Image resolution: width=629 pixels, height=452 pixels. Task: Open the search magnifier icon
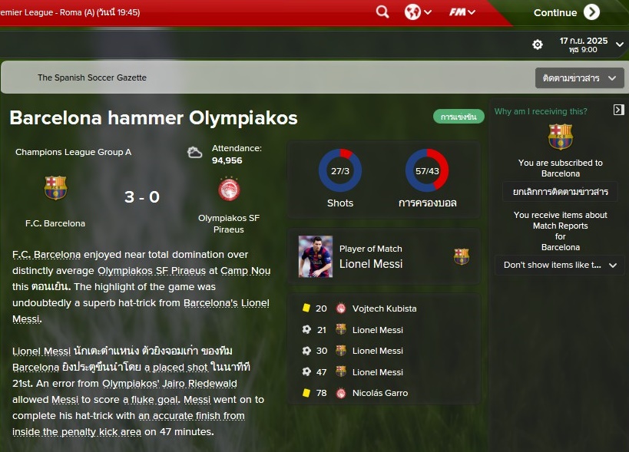coord(382,12)
